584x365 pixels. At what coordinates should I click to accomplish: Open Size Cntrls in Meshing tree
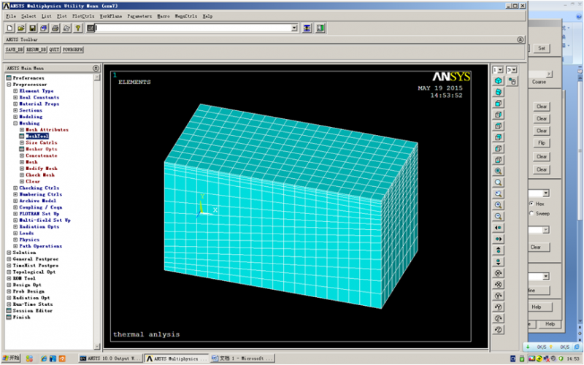click(x=41, y=142)
